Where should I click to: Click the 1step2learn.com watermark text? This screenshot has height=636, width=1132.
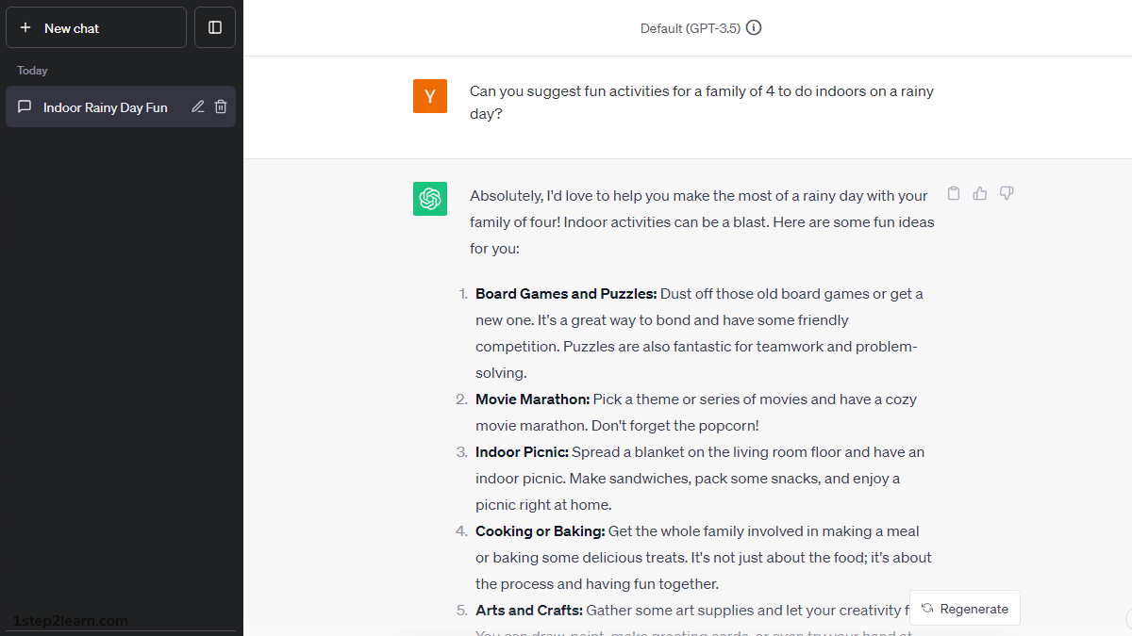coord(71,621)
